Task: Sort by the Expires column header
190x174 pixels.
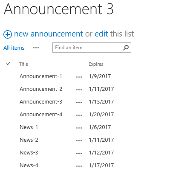Action: pyautogui.click(x=96, y=64)
